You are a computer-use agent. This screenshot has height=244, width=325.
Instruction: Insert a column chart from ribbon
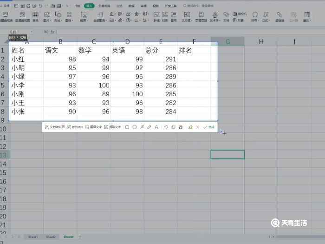click(112, 14)
